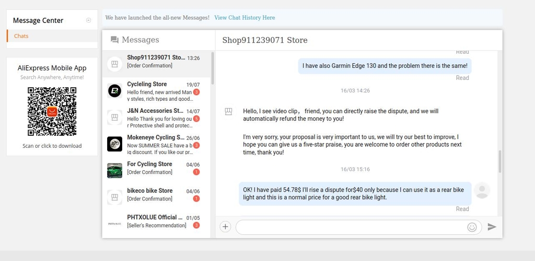Open PHTXOLUE Official store chat
Viewport: 535px width, 261px height.
(157, 221)
